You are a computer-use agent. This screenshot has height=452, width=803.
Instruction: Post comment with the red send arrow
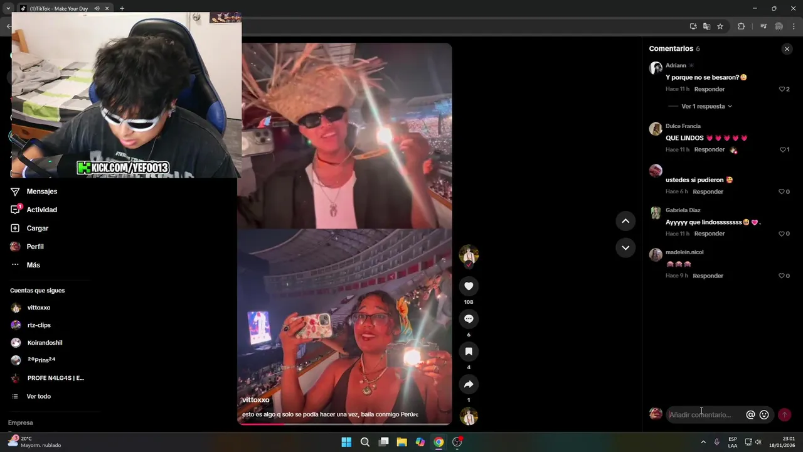click(784, 415)
